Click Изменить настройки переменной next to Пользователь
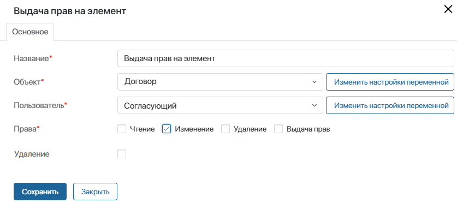 coord(390,105)
